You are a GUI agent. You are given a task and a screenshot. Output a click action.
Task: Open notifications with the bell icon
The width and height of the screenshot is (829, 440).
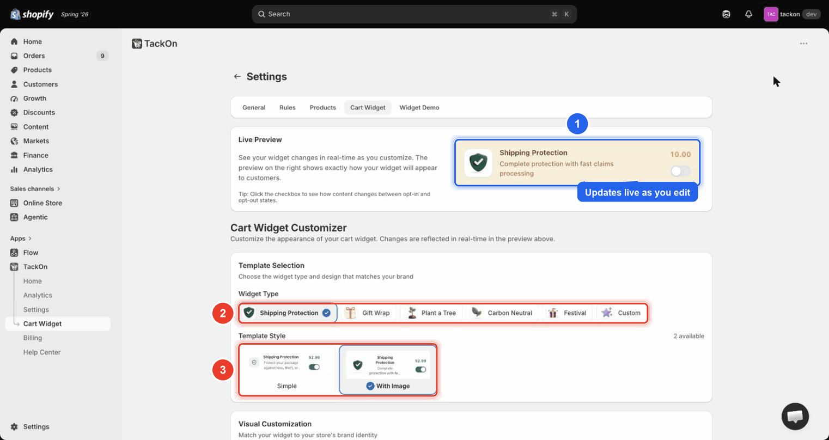click(x=748, y=14)
